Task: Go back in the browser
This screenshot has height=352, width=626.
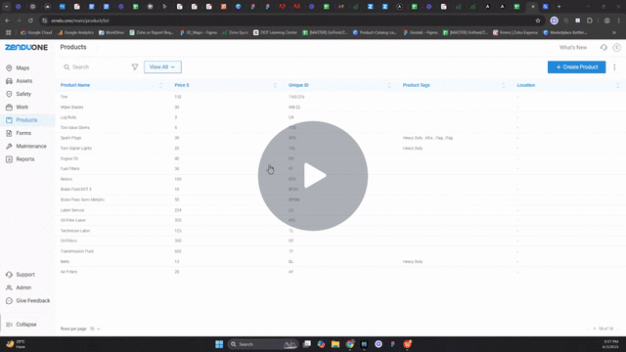Action: point(7,21)
